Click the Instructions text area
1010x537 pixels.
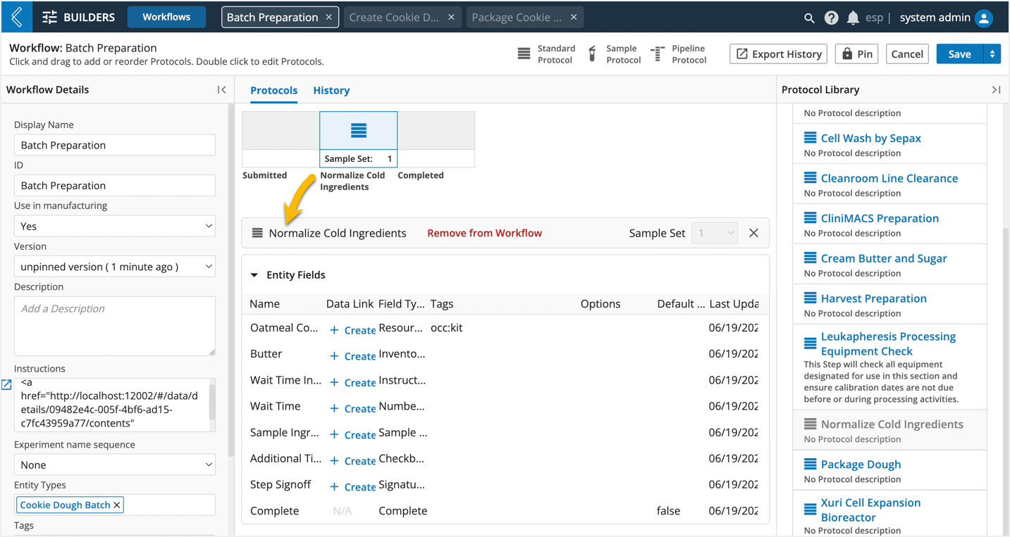point(115,405)
